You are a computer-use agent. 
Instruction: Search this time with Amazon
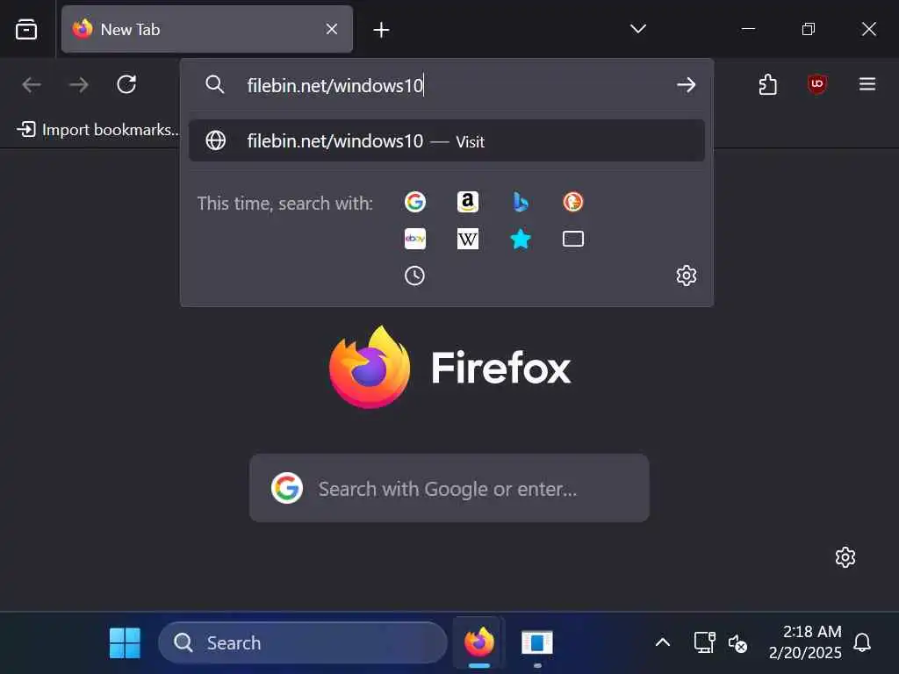(468, 202)
